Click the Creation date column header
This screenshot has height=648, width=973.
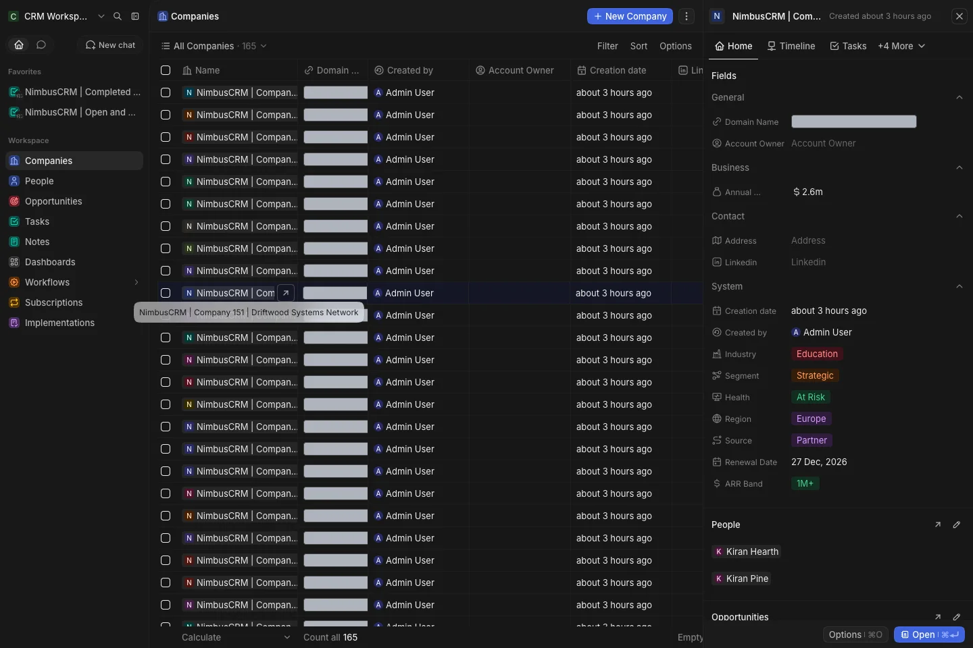pos(612,70)
